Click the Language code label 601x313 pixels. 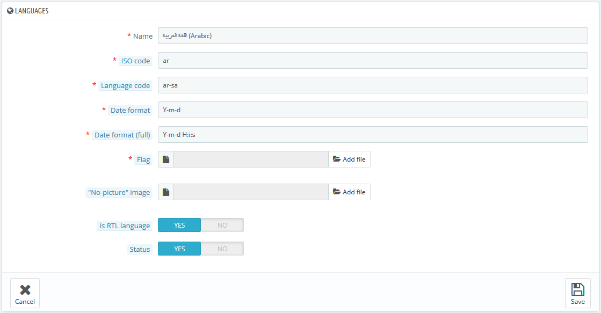tap(126, 86)
